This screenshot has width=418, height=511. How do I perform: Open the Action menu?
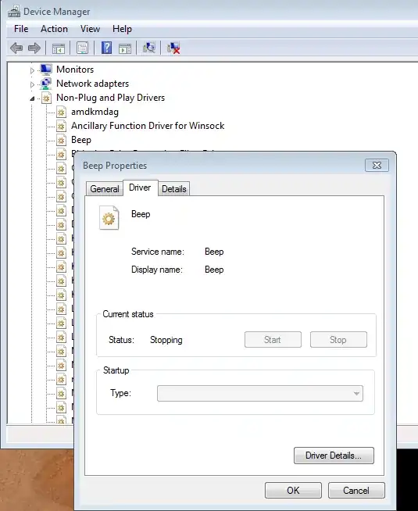[x=54, y=29]
